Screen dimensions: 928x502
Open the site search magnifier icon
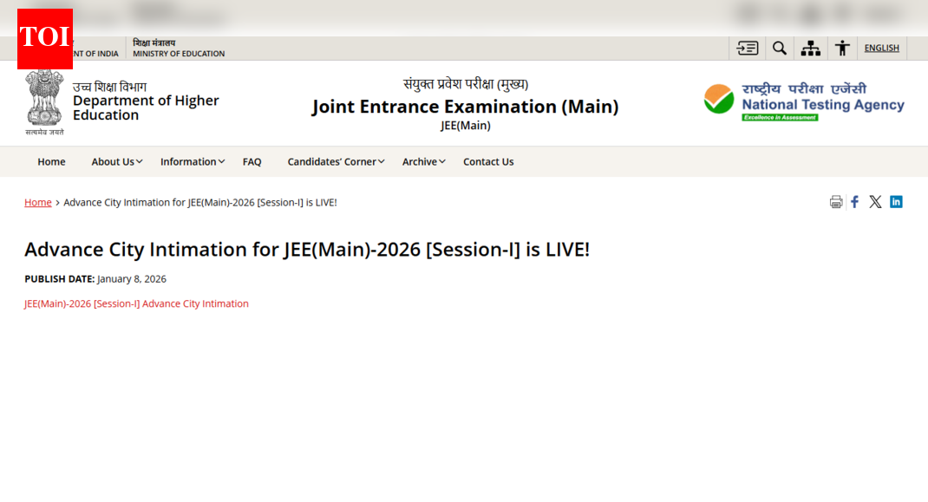tap(779, 48)
